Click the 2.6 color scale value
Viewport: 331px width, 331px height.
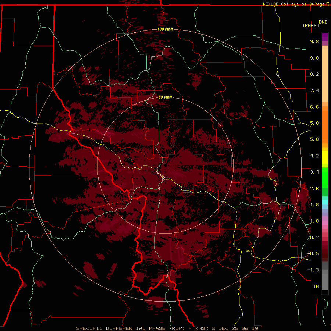[314, 189]
